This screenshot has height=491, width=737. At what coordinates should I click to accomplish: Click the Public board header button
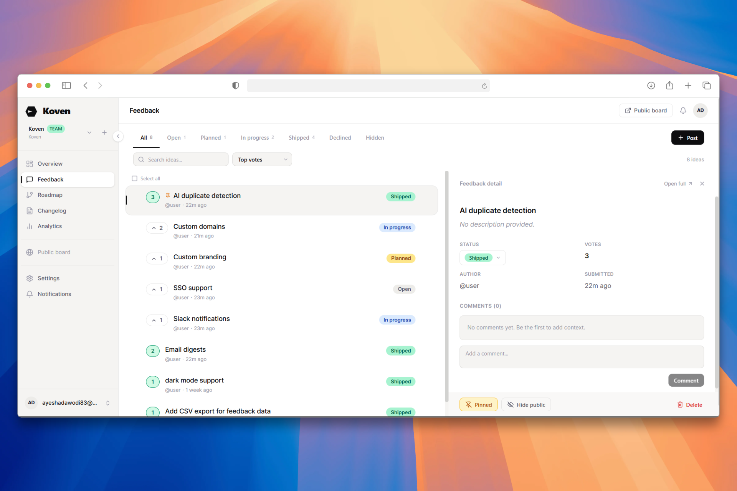click(x=646, y=110)
